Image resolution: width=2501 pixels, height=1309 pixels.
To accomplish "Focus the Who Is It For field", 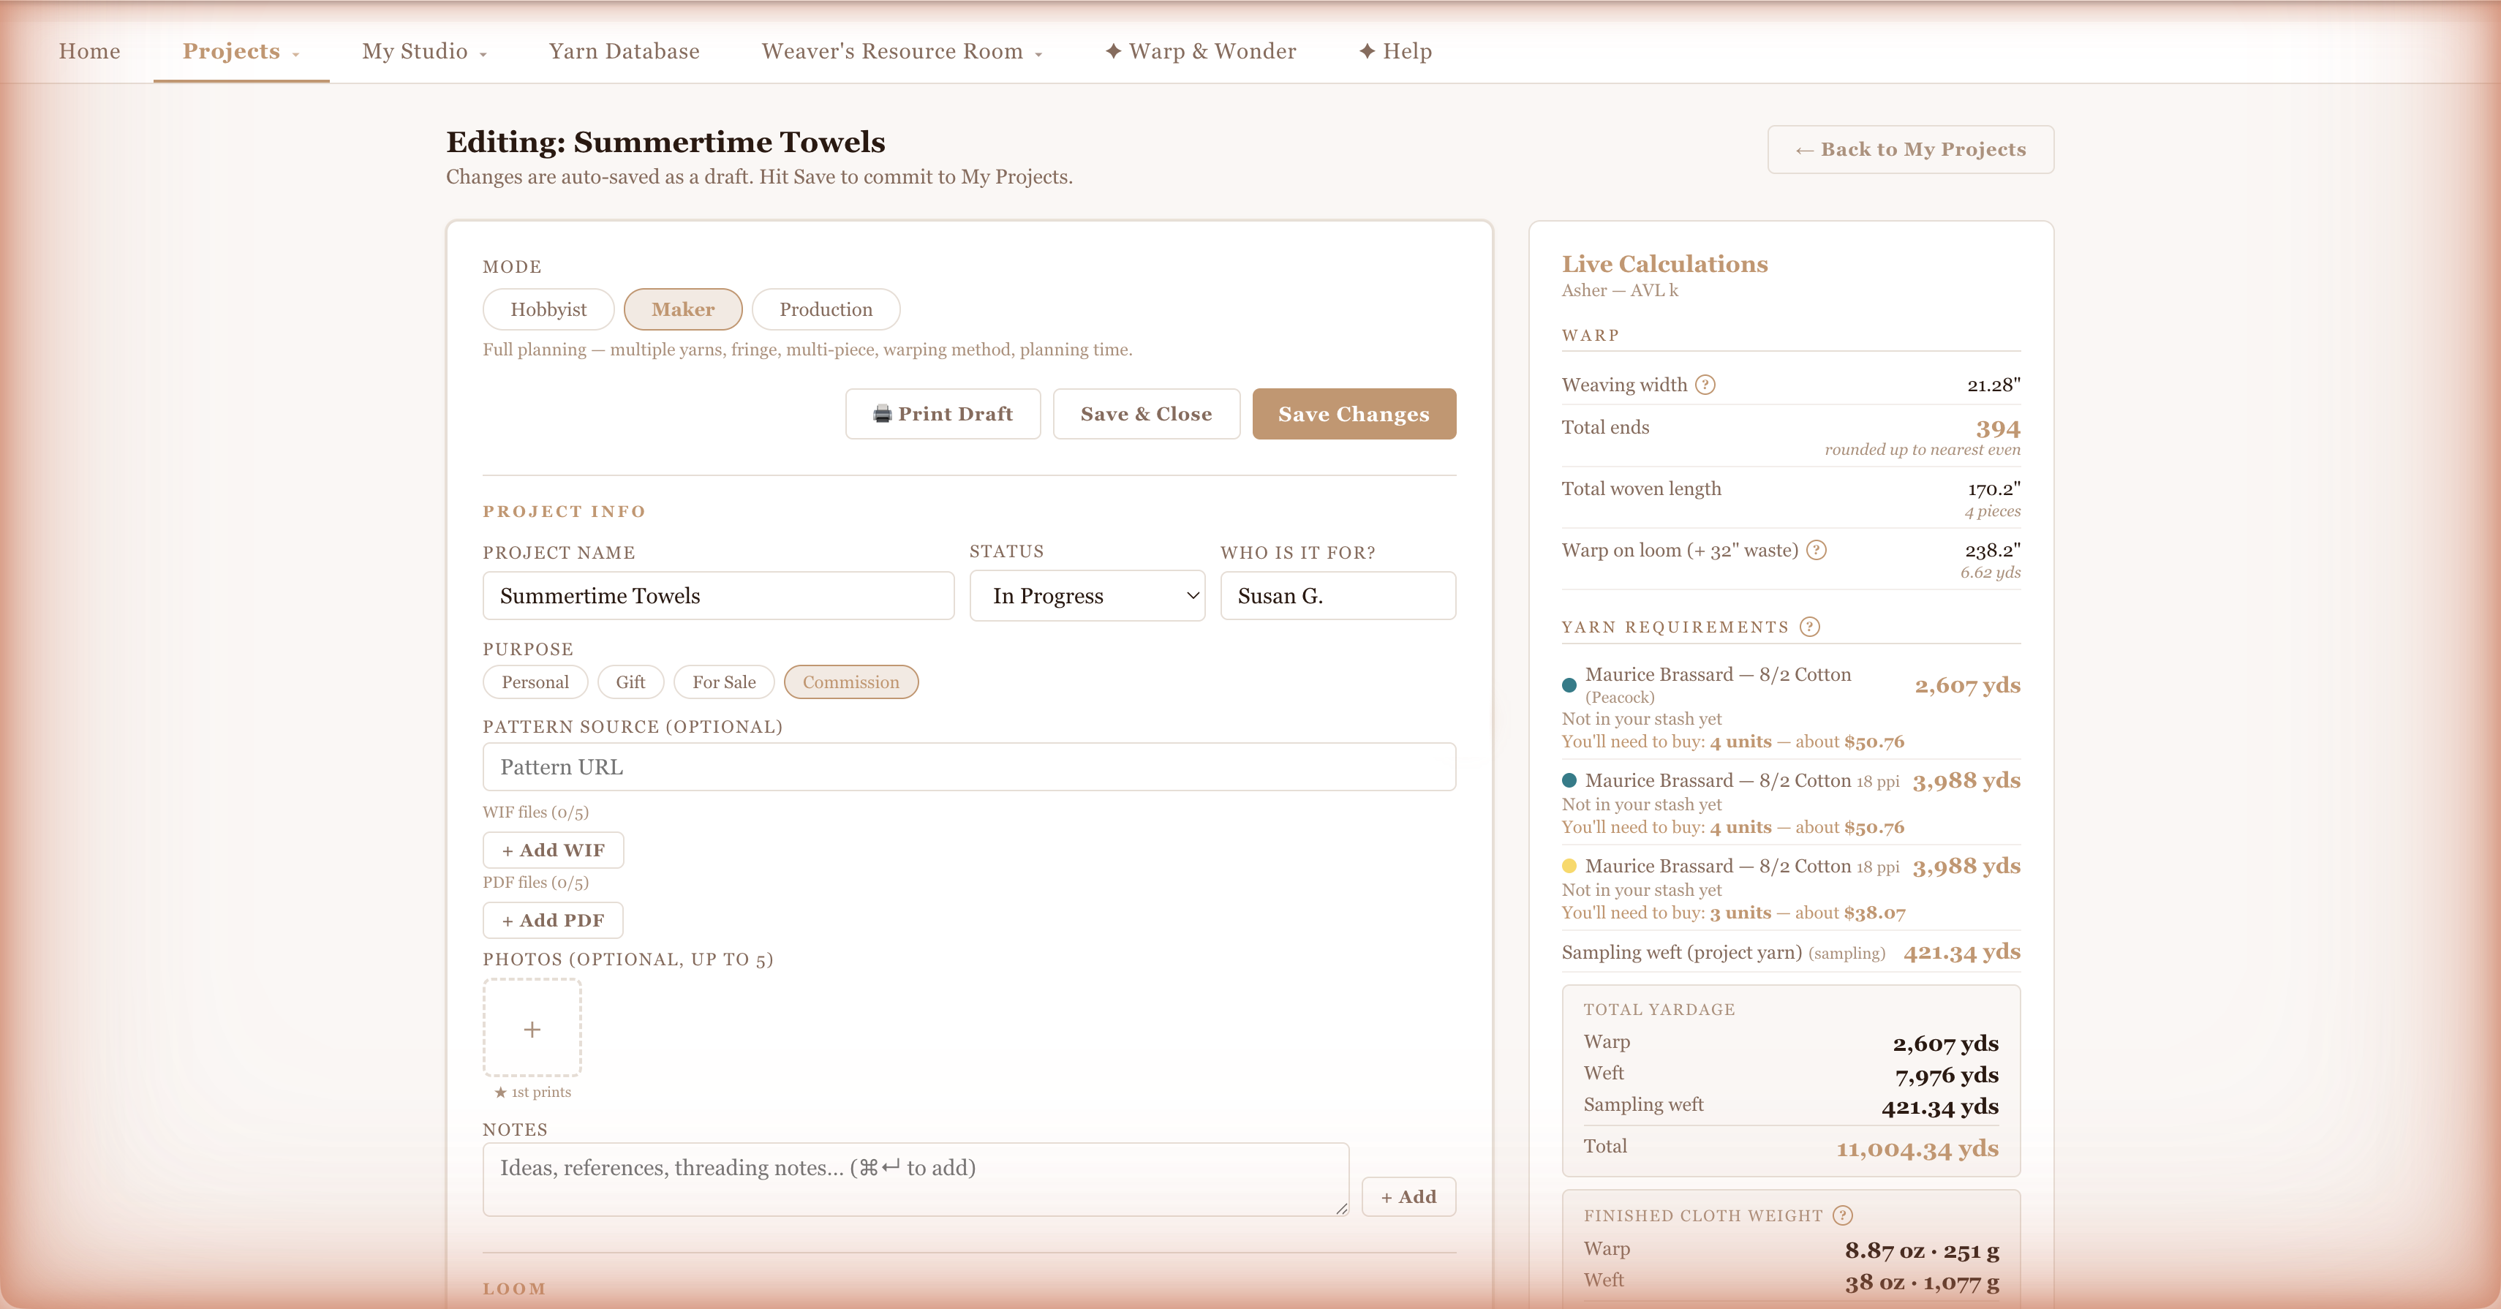I will tap(1338, 595).
